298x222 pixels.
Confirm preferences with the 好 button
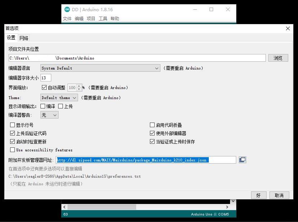259,195
